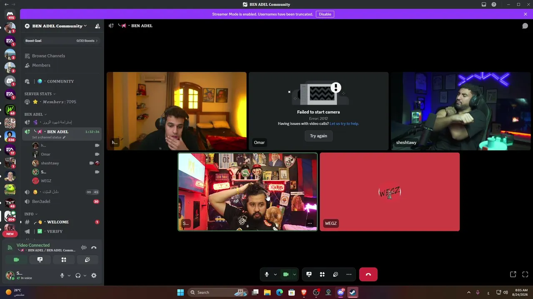Open File Explorer from the taskbar

click(267, 292)
